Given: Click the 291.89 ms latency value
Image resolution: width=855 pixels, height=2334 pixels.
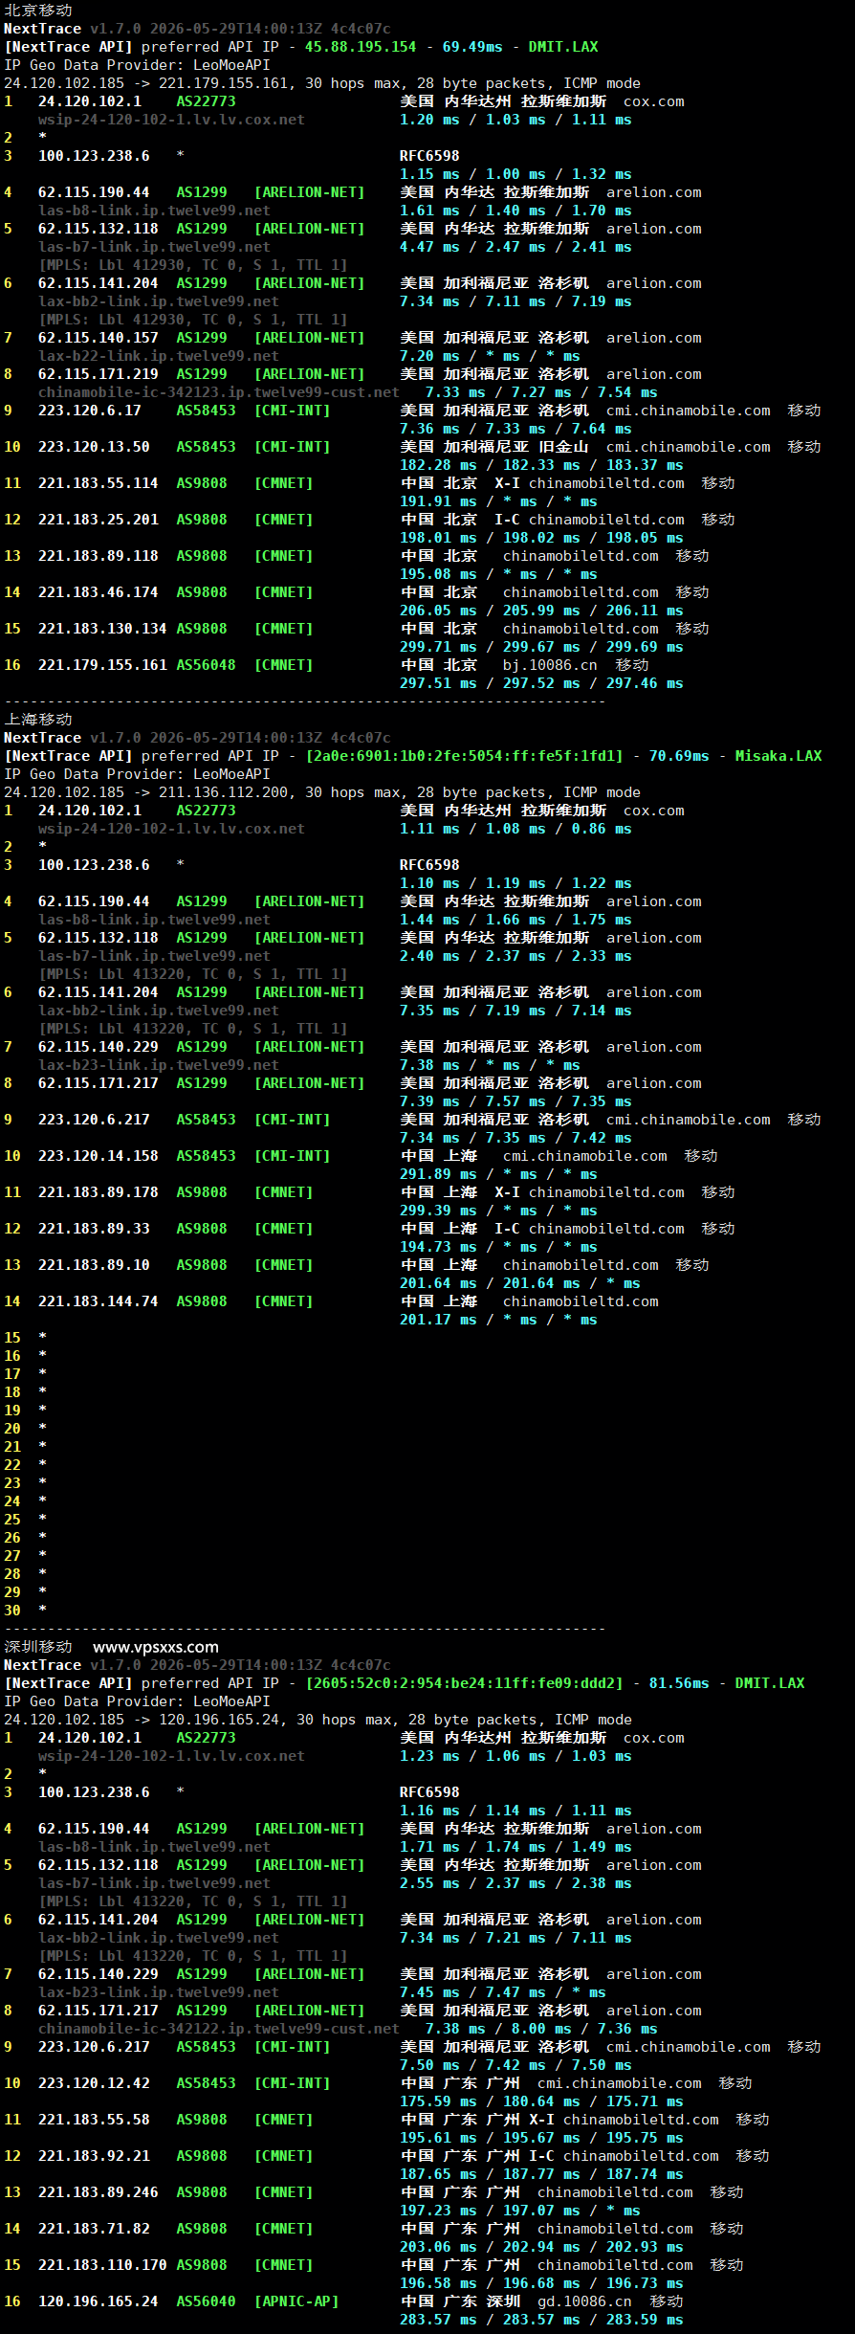Looking at the screenshot, I should [x=438, y=1173].
